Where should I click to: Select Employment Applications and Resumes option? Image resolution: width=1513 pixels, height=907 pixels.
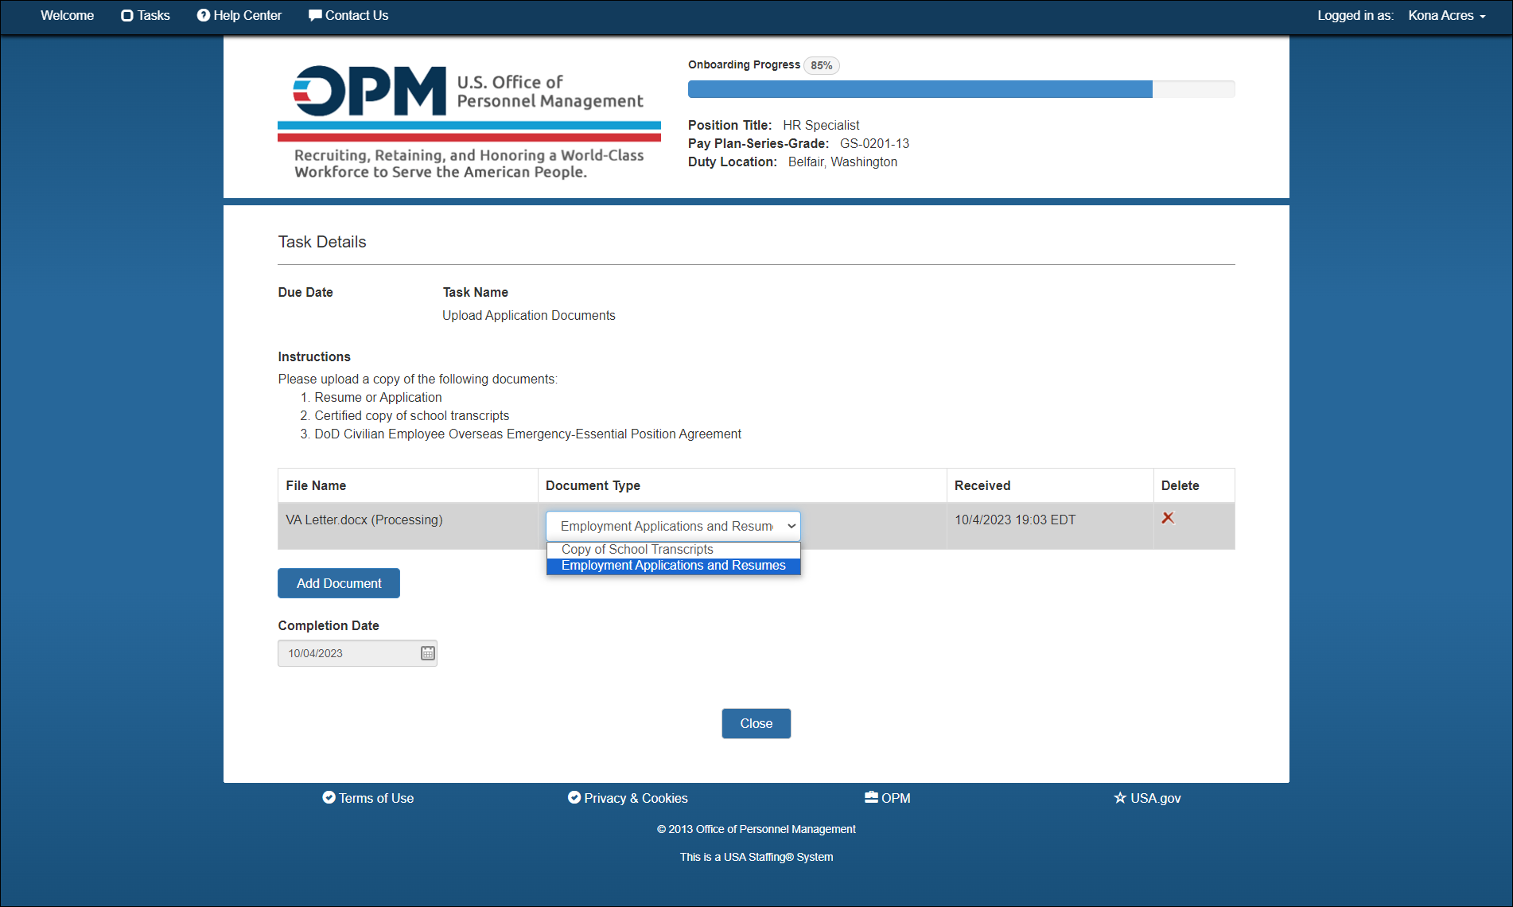(x=673, y=566)
